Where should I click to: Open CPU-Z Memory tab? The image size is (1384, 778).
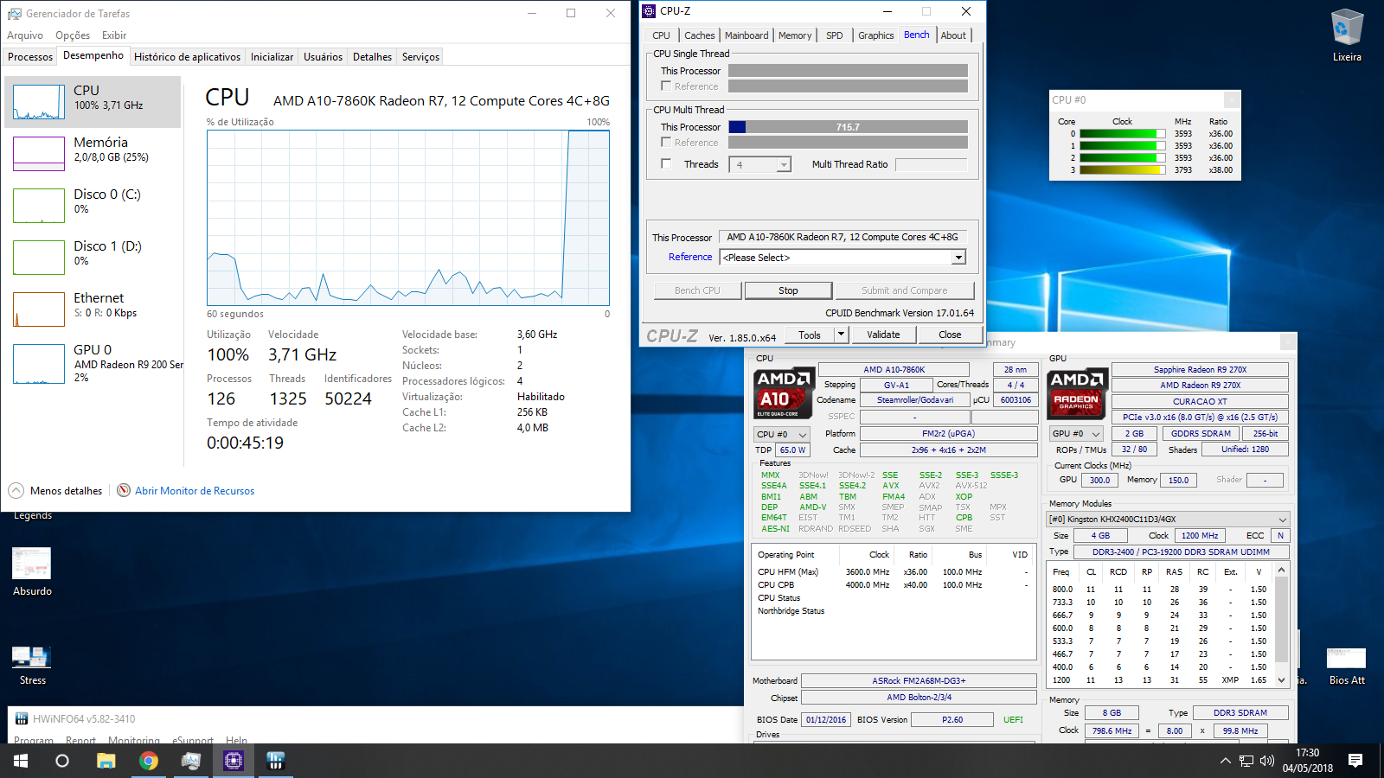click(795, 35)
